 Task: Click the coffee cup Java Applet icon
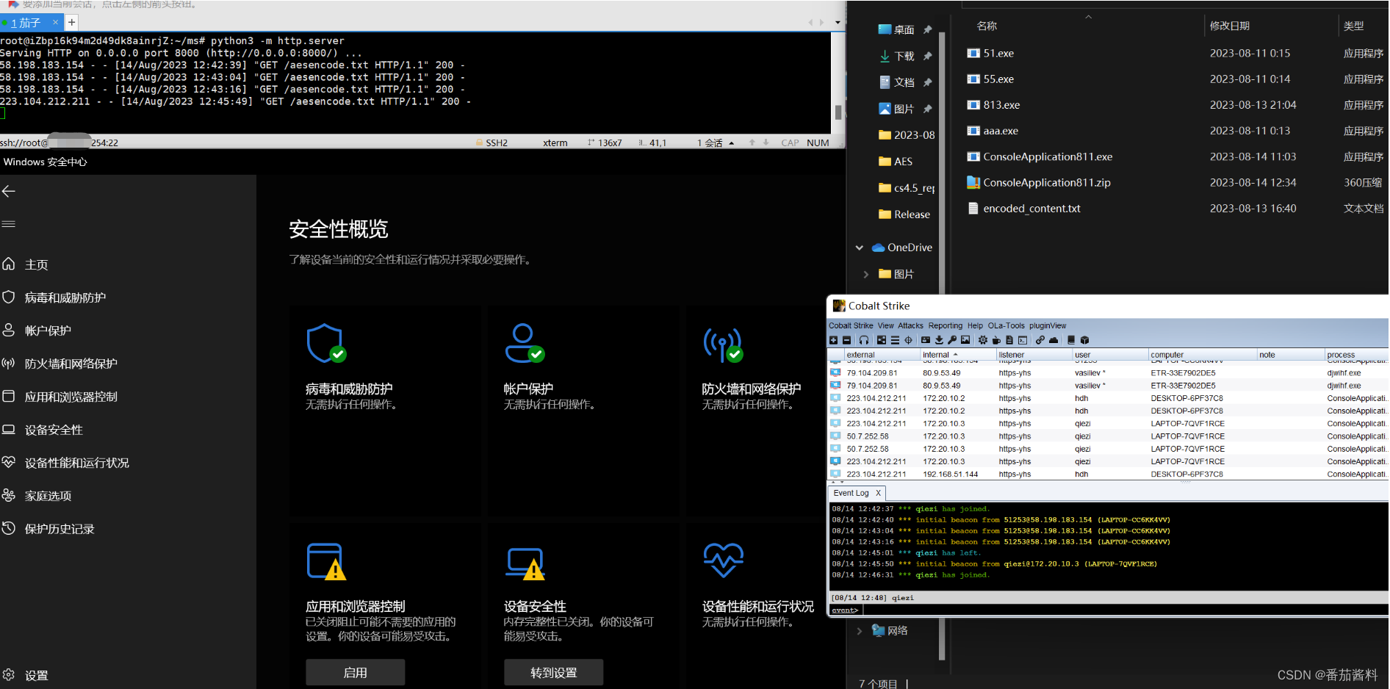(996, 340)
